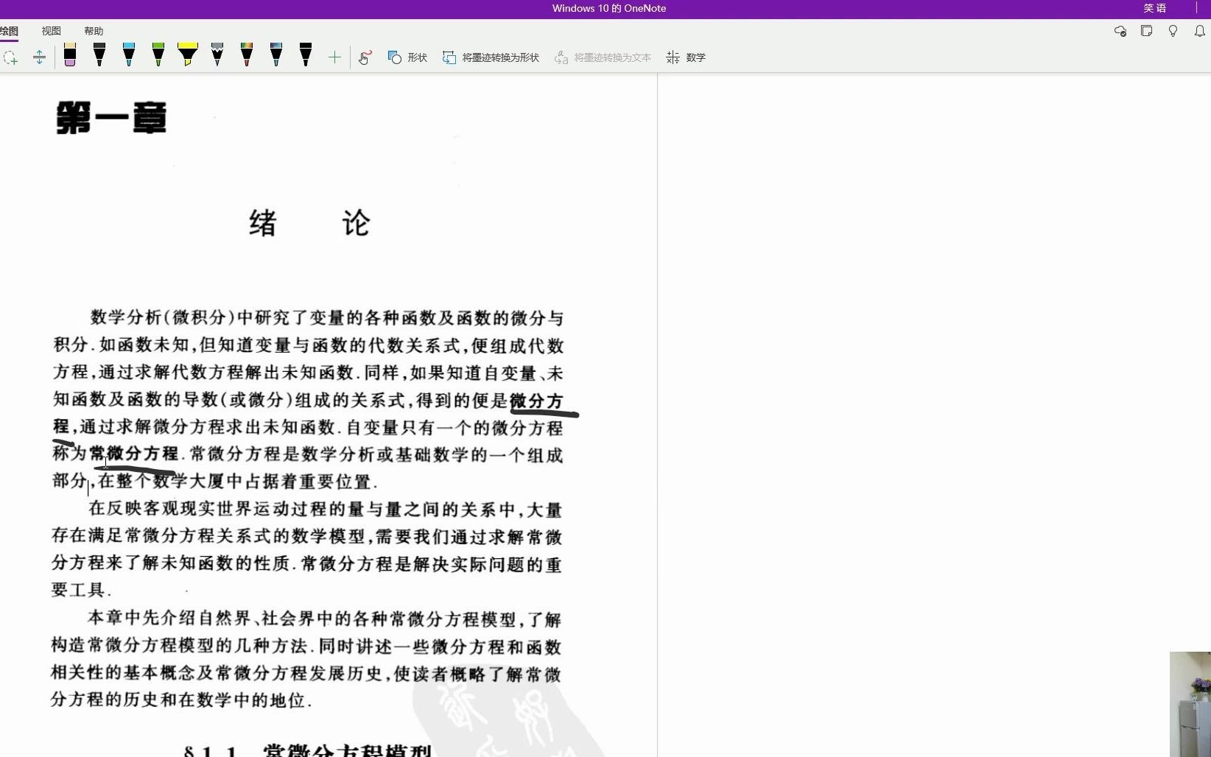Click the notifications bell icon
Image resolution: width=1211 pixels, height=757 pixels.
1200,32
